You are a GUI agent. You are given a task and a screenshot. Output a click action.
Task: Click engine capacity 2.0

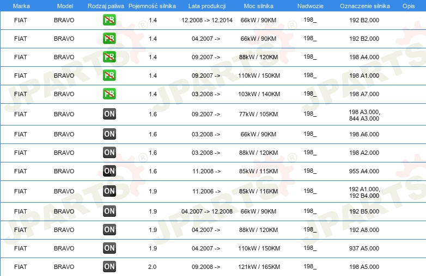(x=152, y=267)
